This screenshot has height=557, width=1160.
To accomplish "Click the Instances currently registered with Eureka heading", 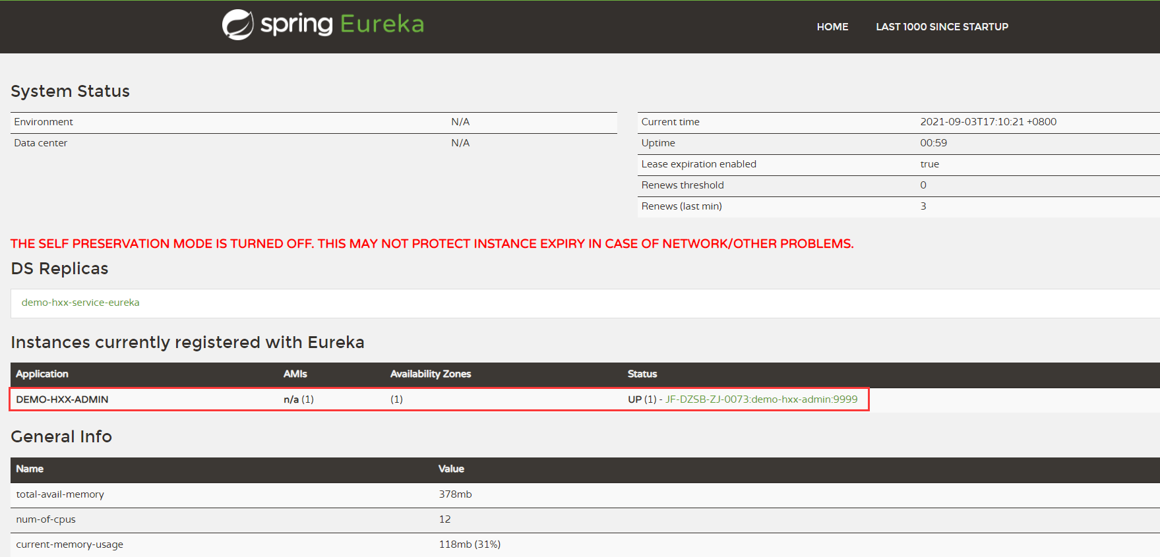I will (x=187, y=343).
